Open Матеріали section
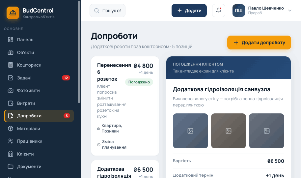301x178 pixels. pos(39,129)
